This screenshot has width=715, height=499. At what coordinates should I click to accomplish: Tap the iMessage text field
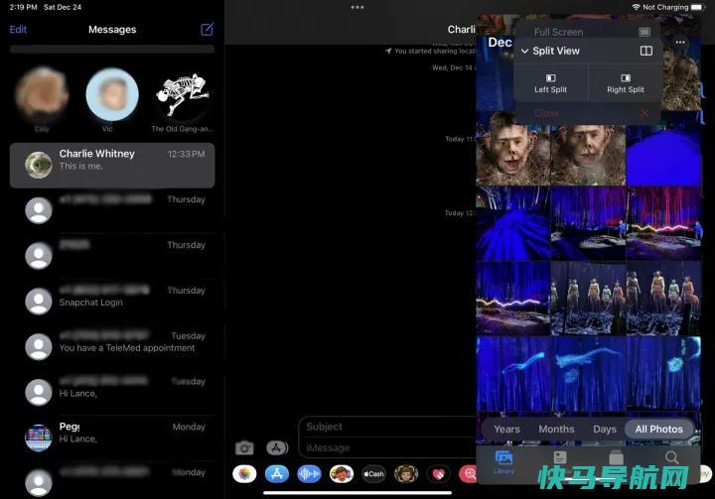click(387, 448)
